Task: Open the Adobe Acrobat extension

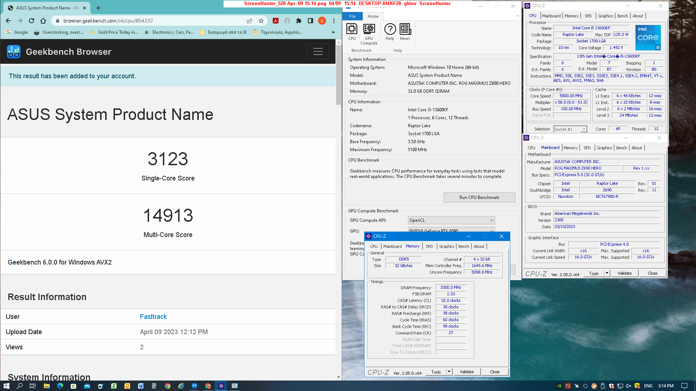Action: click(x=276, y=21)
